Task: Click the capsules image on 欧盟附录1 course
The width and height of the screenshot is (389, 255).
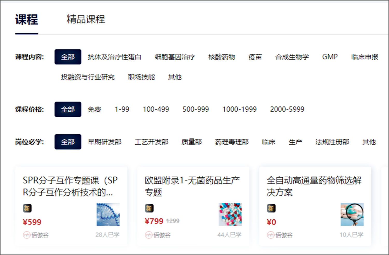Action: pos(230,214)
